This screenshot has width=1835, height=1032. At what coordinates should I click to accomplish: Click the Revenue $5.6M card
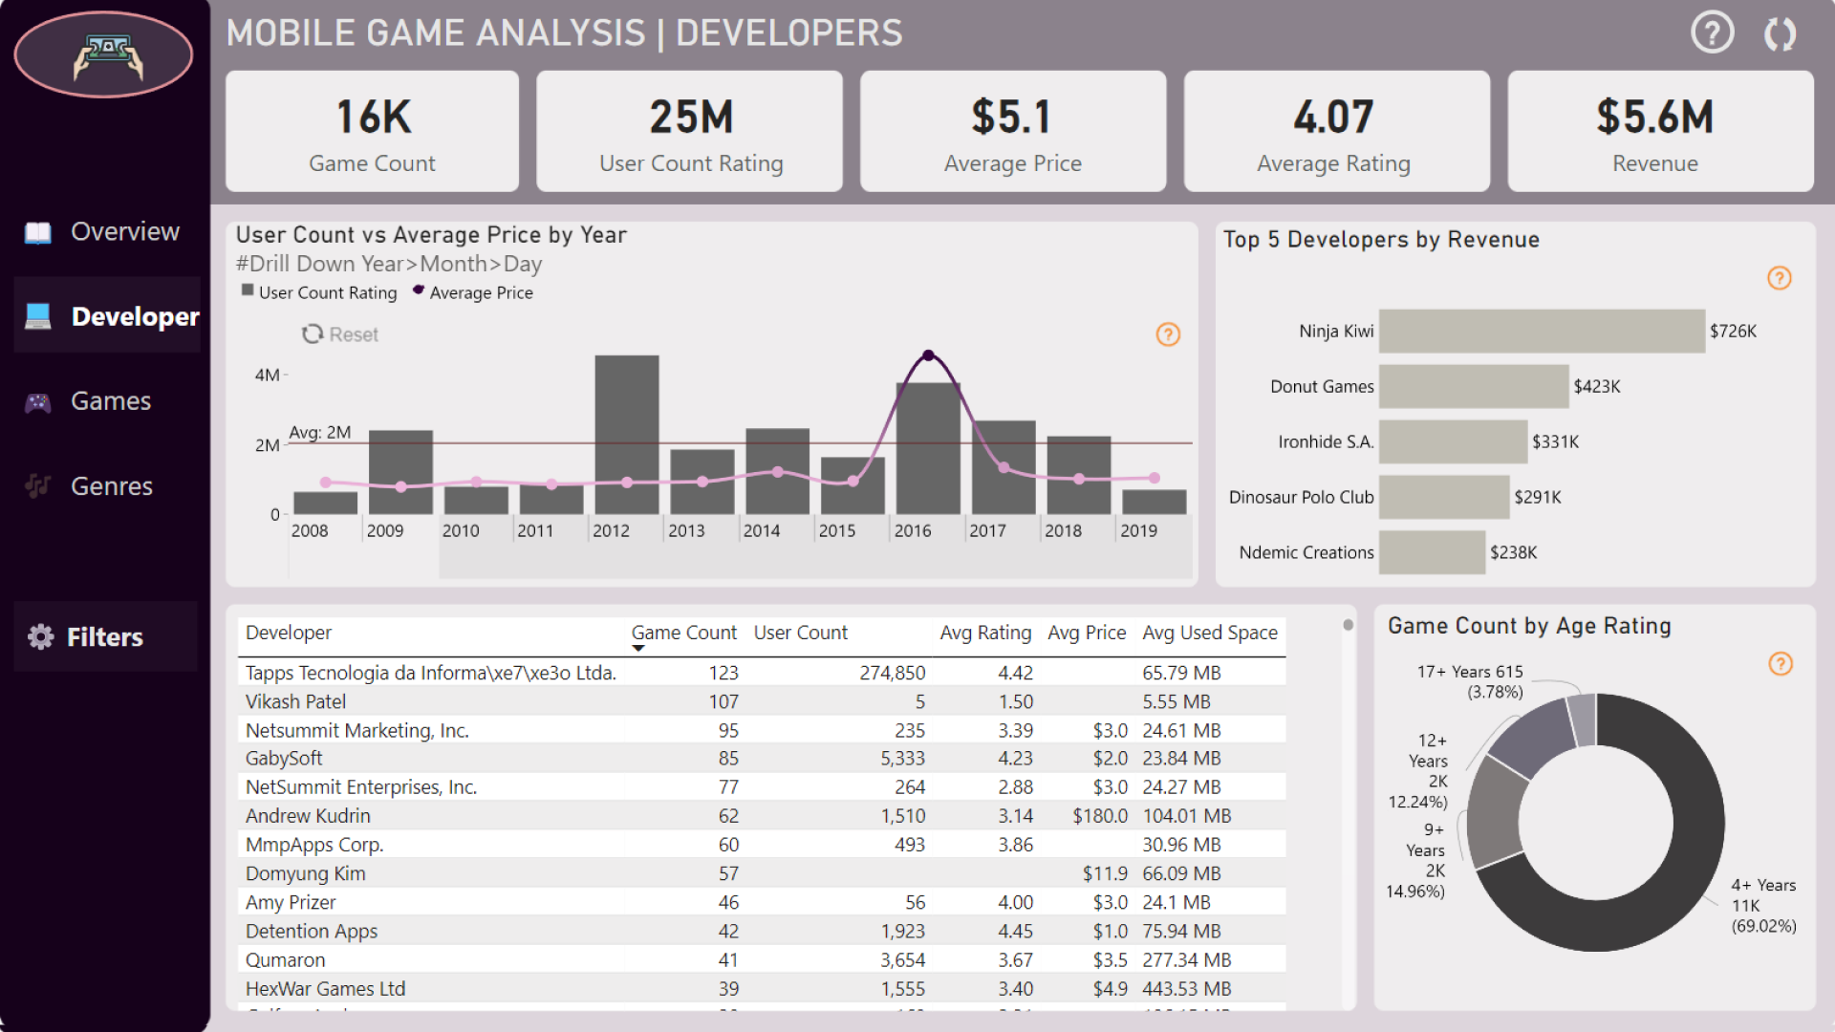pos(1660,131)
